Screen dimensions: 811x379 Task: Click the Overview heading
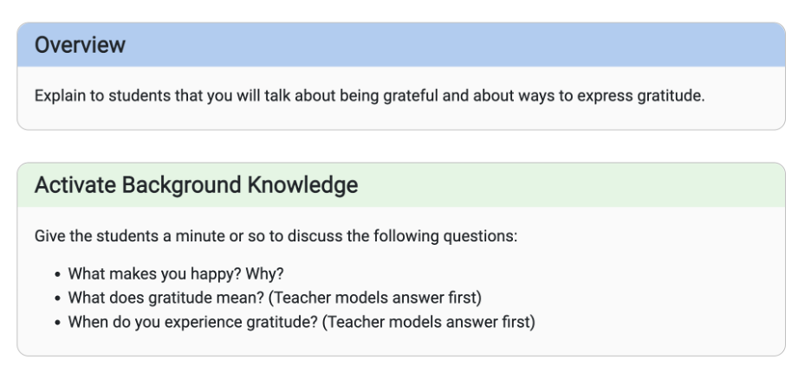[80, 45]
